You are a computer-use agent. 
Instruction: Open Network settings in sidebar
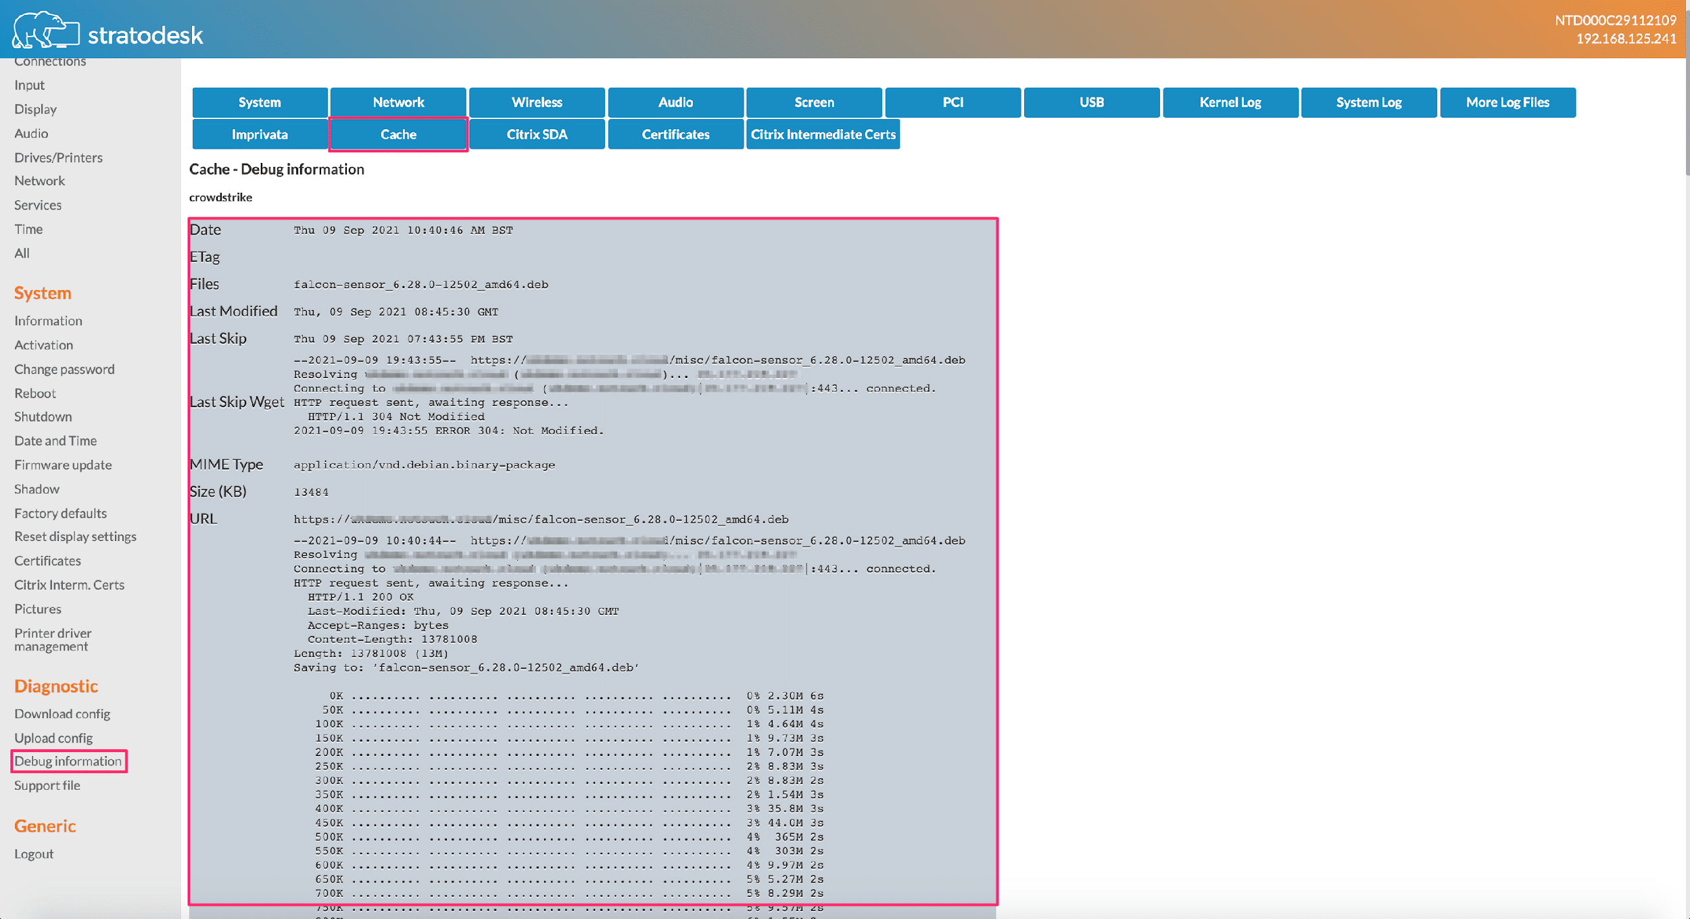39,181
